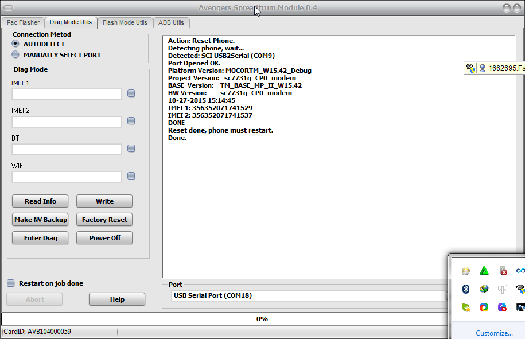Image resolution: width=525 pixels, height=339 pixels.
Task: Click log line 'IMEI 1: 356352071741529'
Action: (210, 108)
